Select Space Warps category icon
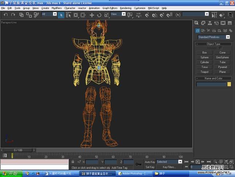235x177 pixels. 225,31
